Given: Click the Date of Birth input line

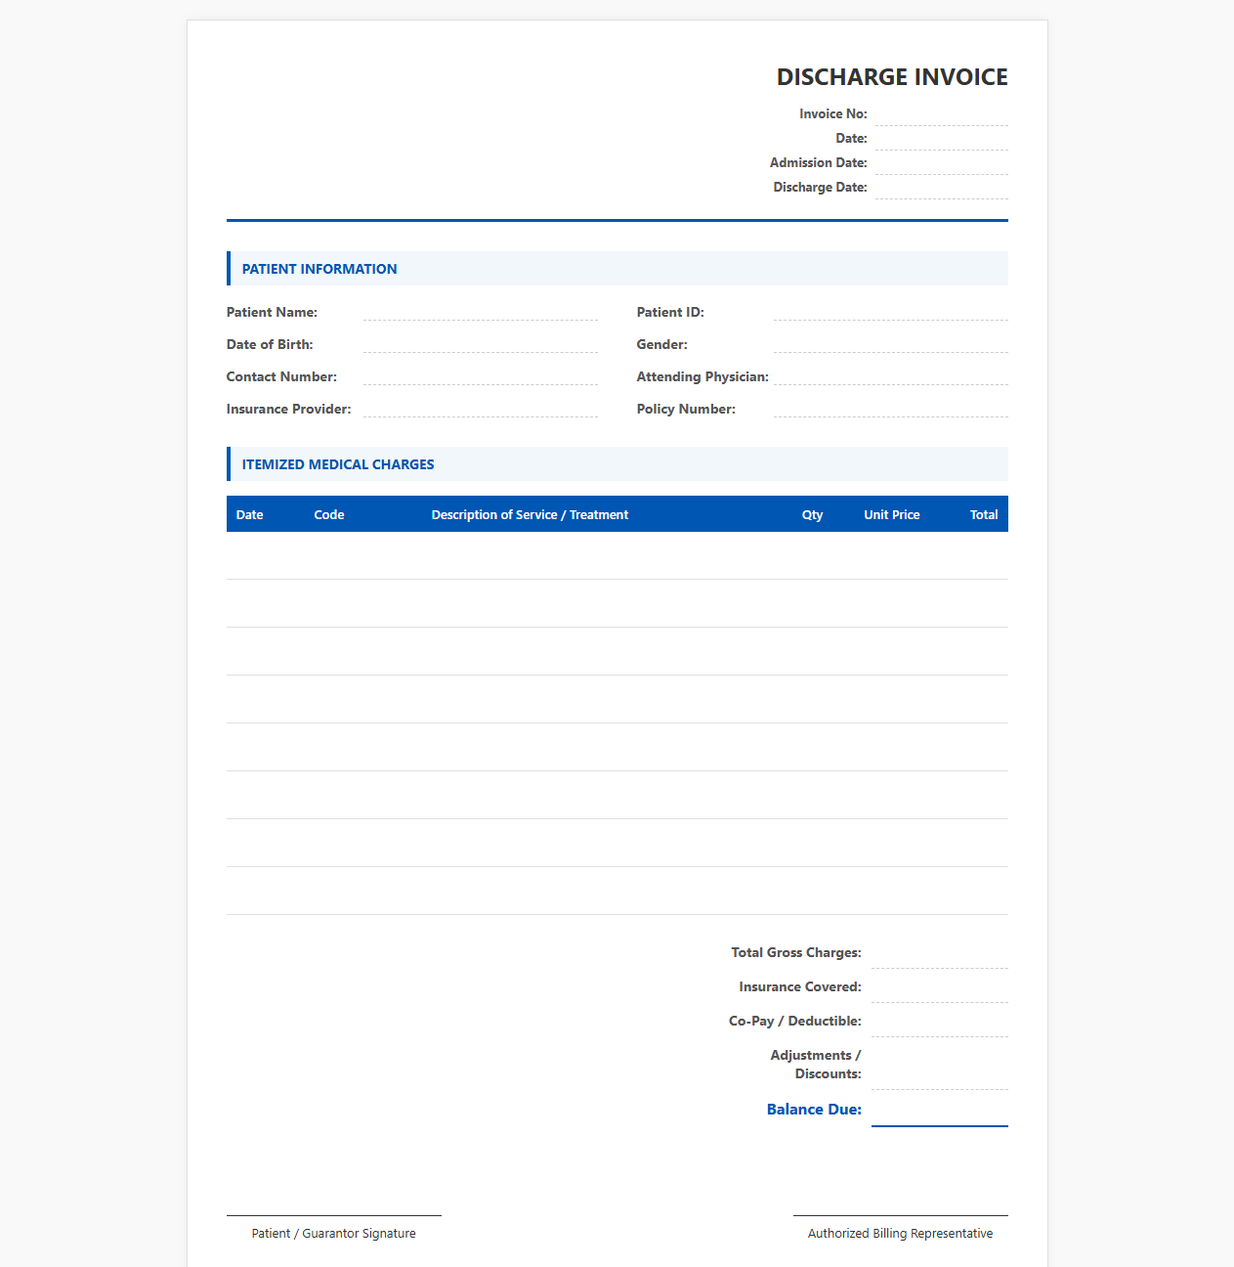Looking at the screenshot, I should pos(480,344).
